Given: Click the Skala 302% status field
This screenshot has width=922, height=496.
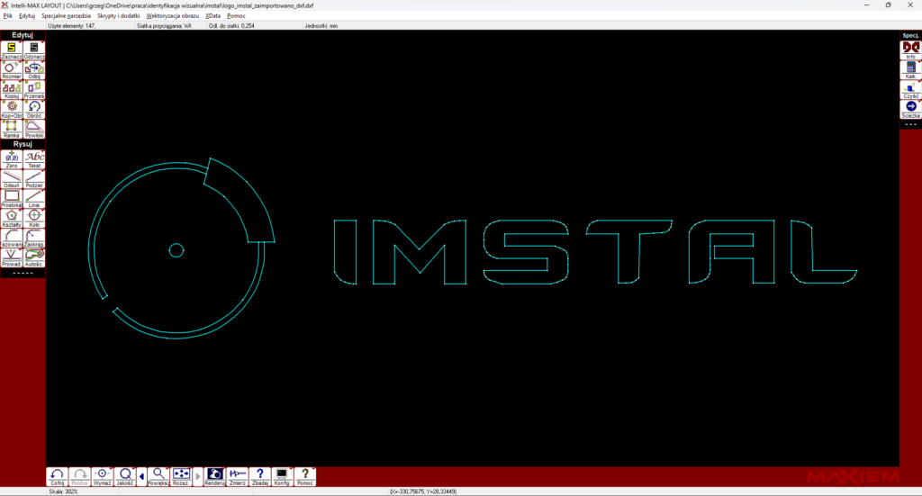Looking at the screenshot, I should [63, 491].
